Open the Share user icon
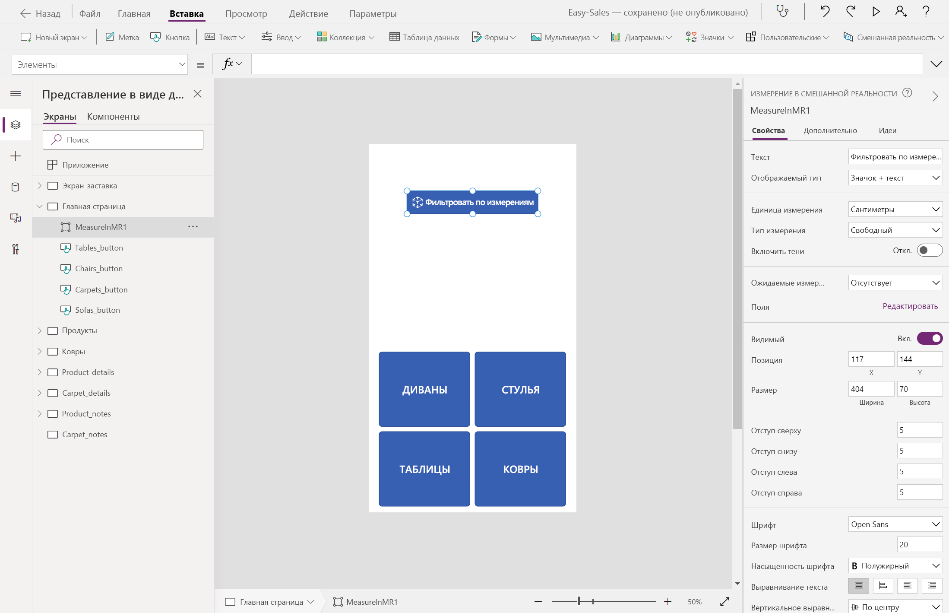 pos(901,12)
